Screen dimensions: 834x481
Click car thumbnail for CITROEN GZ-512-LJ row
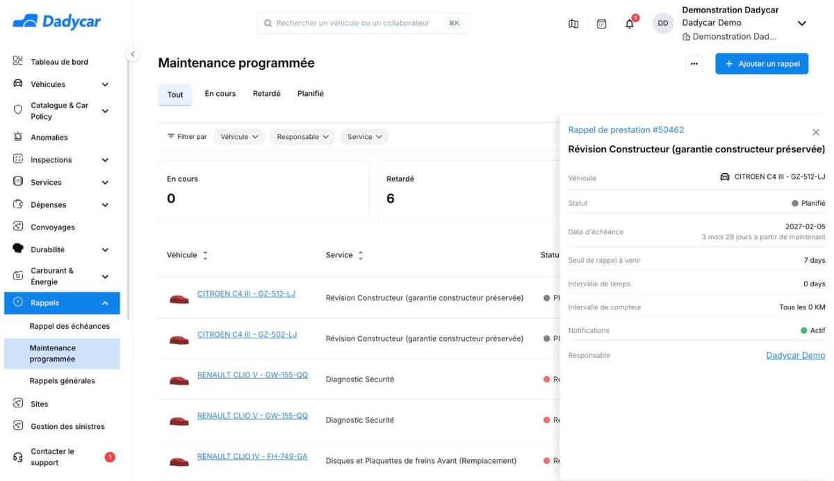(x=179, y=300)
